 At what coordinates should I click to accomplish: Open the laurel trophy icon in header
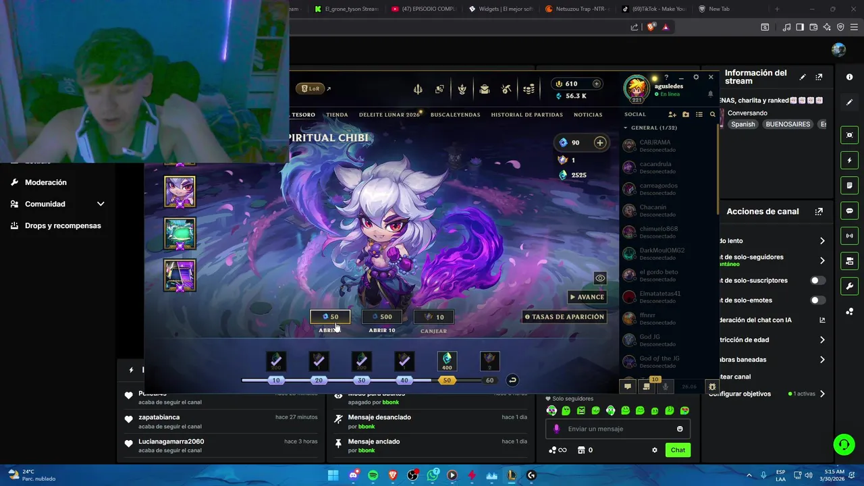coord(462,89)
